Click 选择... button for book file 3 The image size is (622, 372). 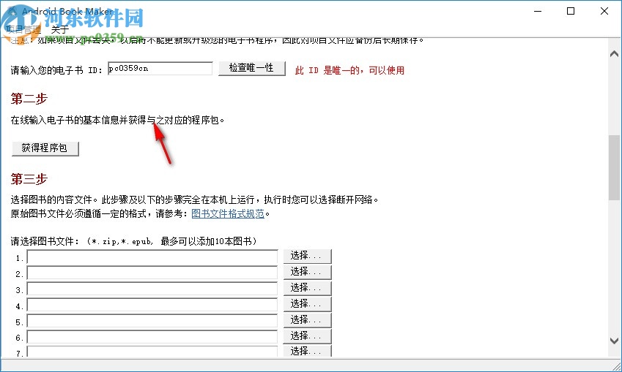click(x=307, y=288)
